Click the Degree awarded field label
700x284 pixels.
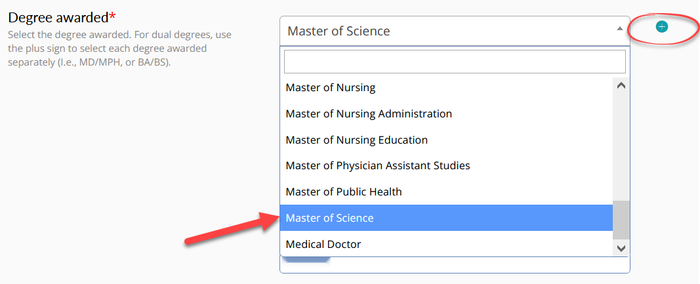(58, 18)
